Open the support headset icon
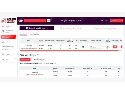125x94 pixels. point(102,21)
